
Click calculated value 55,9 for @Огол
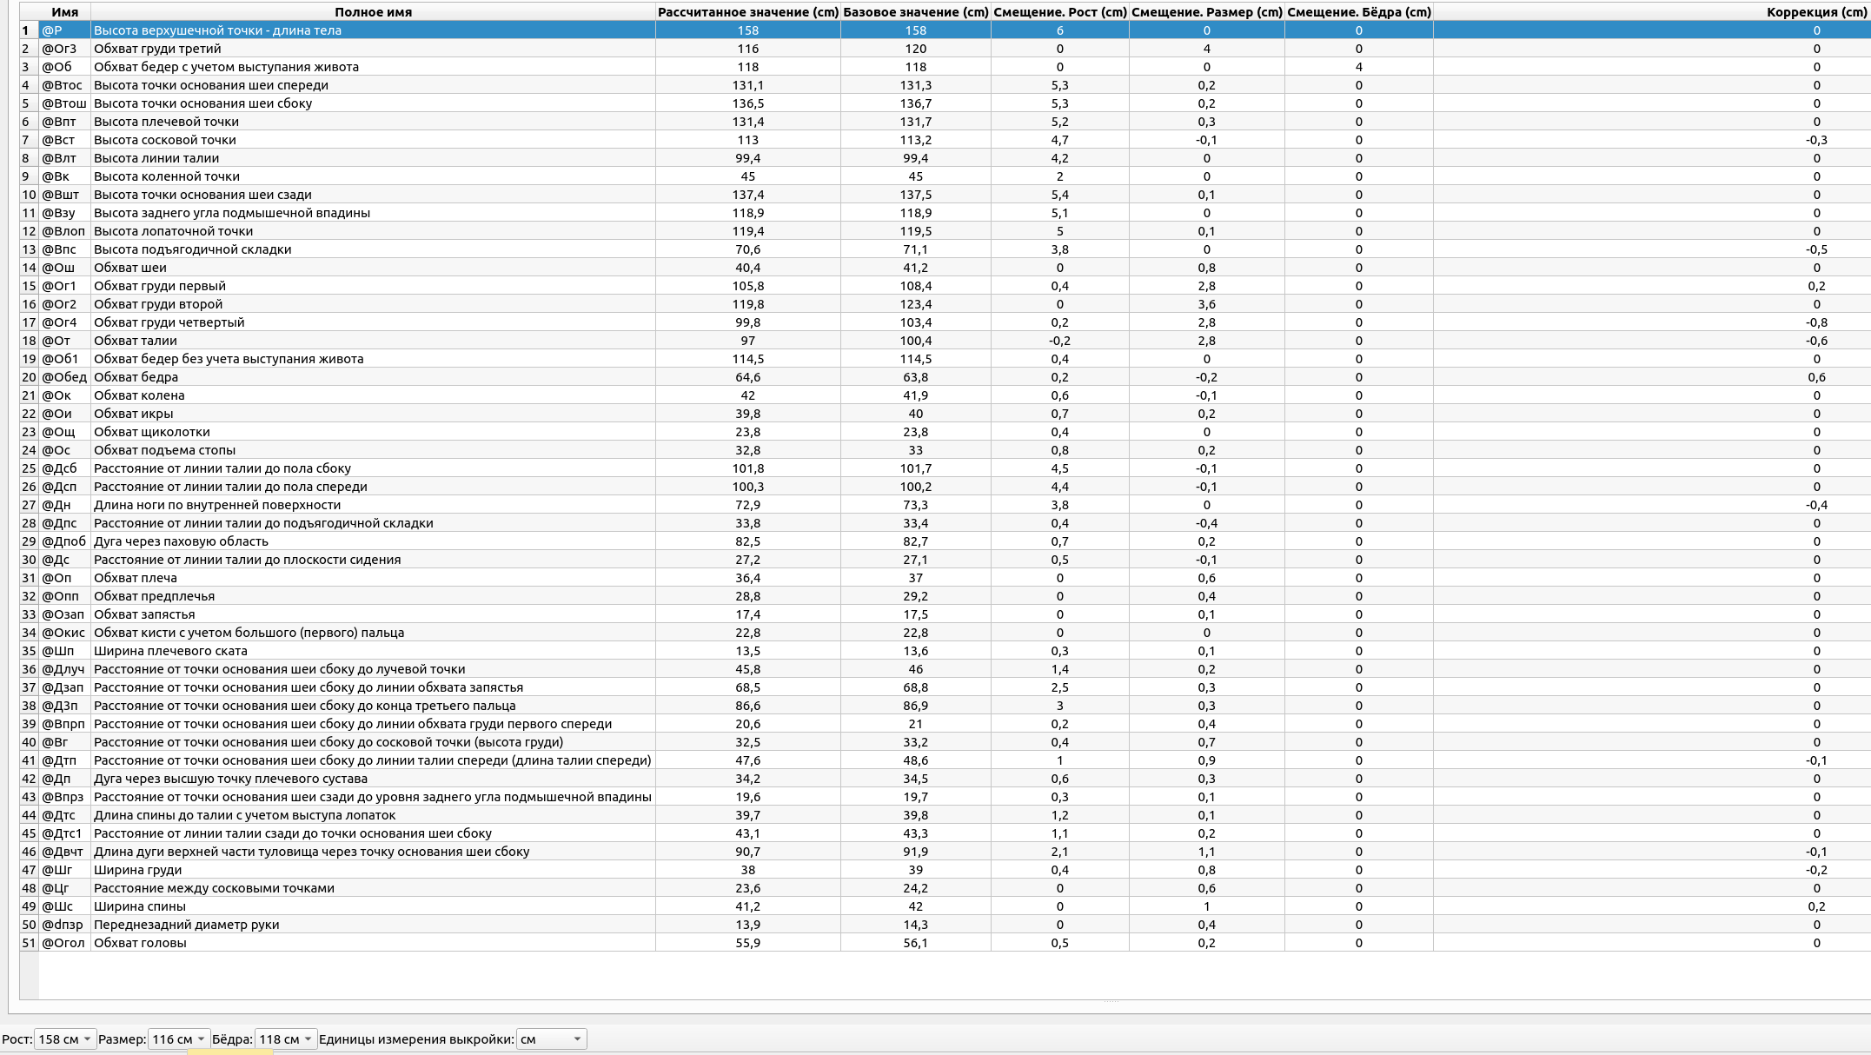click(748, 943)
